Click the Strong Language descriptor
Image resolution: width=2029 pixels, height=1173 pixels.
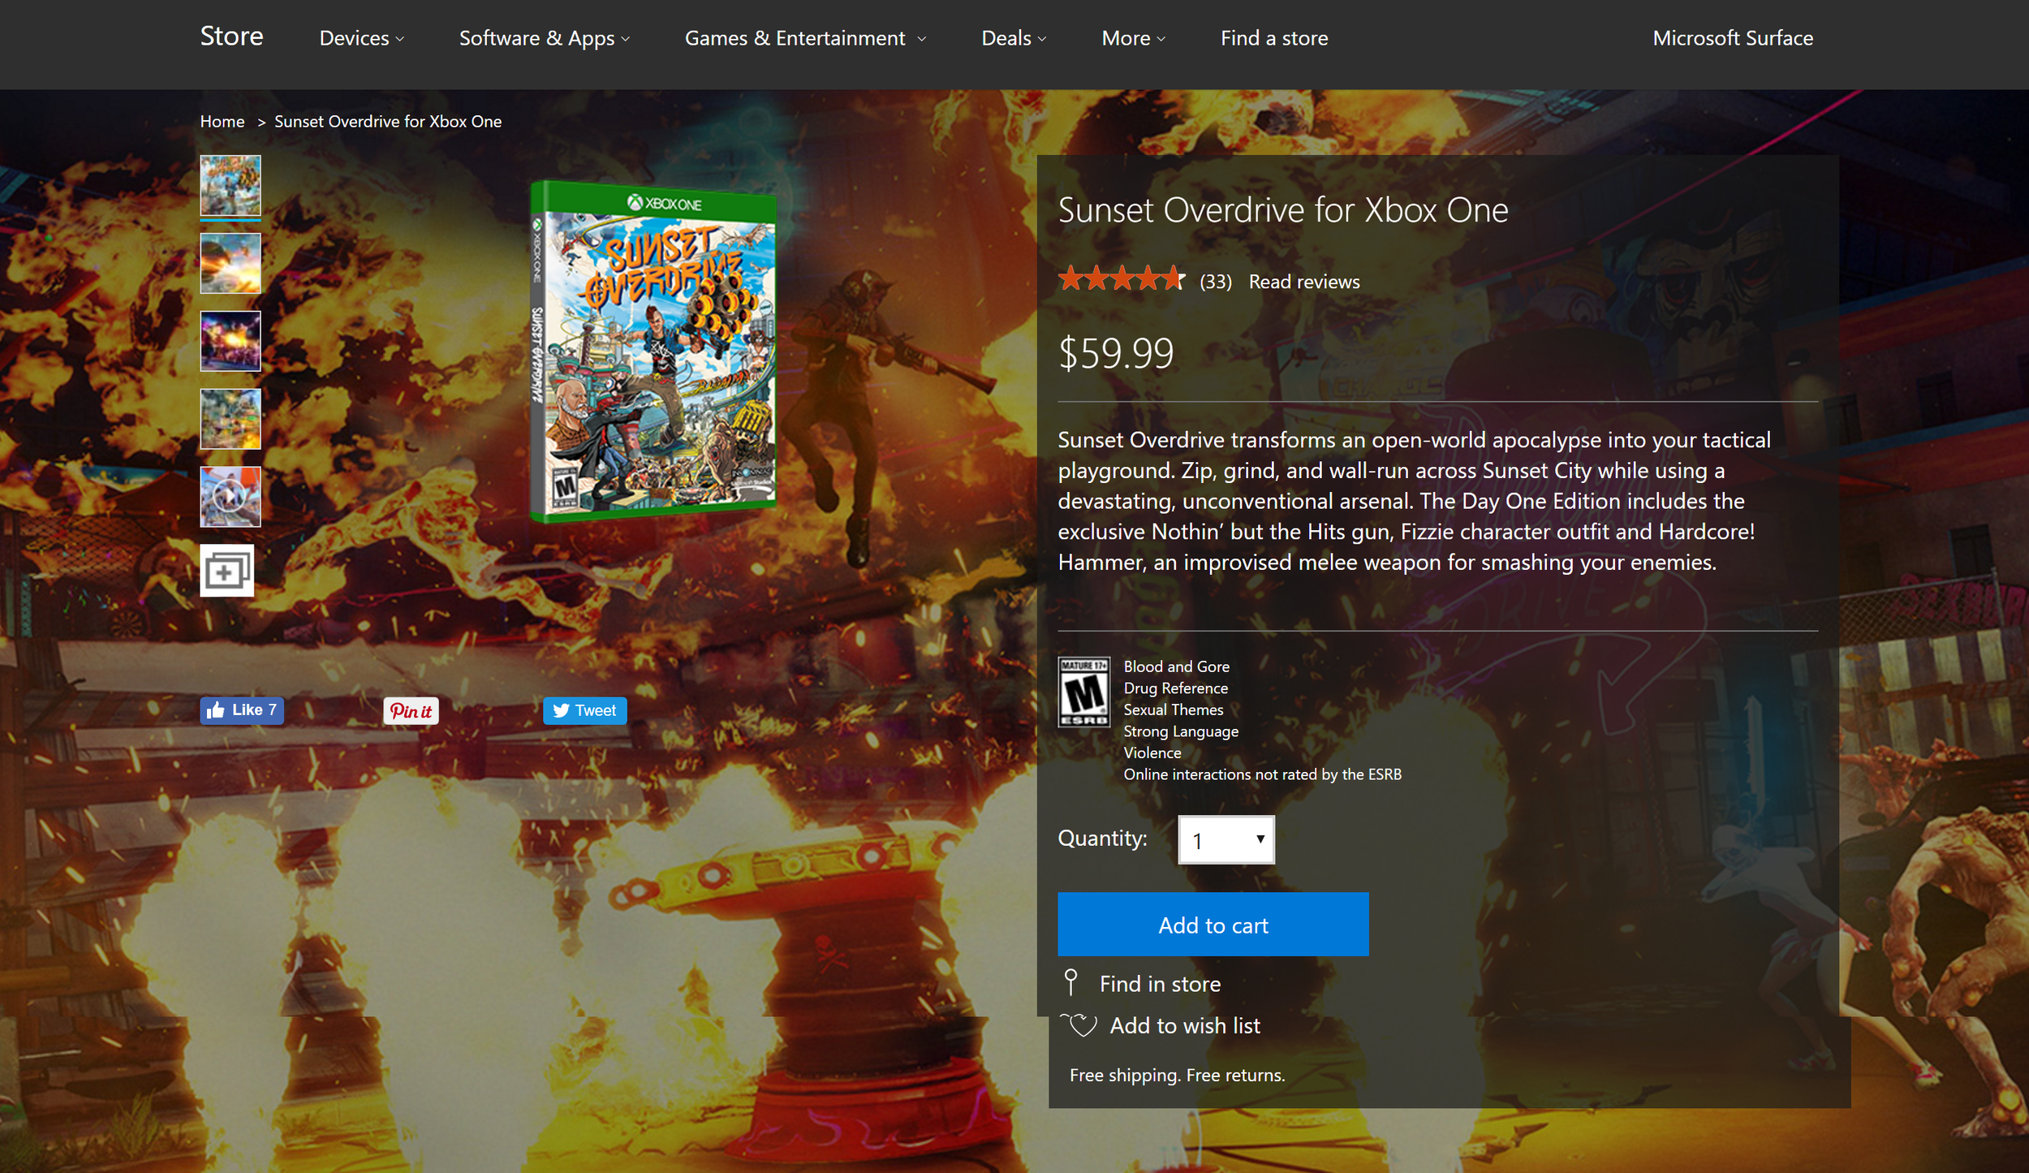[1181, 731]
